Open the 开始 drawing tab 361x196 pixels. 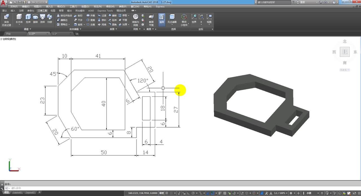coord(8,34)
